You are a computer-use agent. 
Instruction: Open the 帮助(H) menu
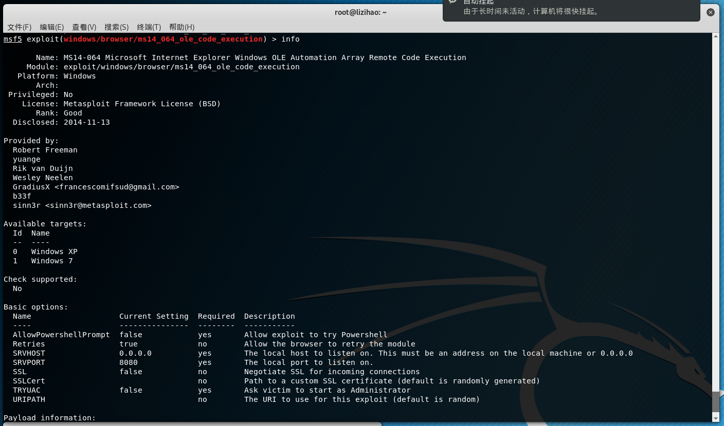tap(182, 27)
